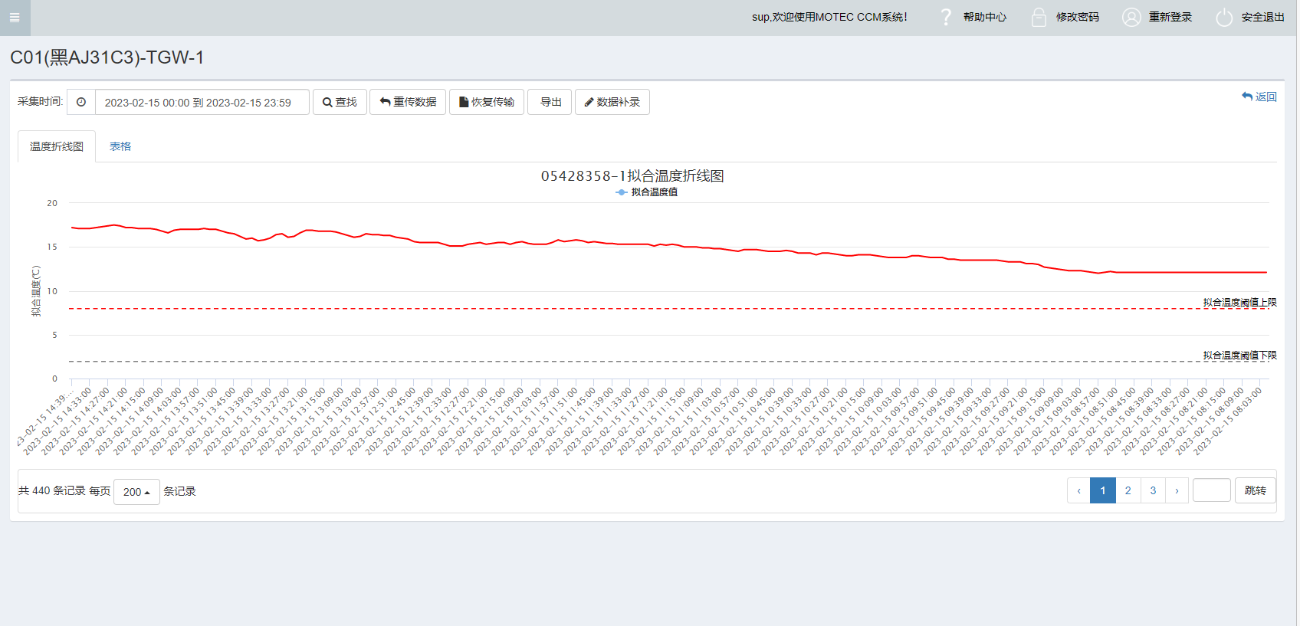Click the 重传数据 retransmit button
Screen dimensions: 1300x626
[x=408, y=102]
